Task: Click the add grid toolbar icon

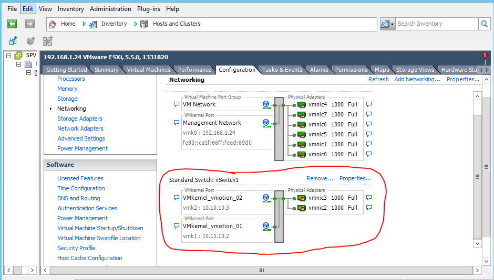Action: [x=48, y=41]
